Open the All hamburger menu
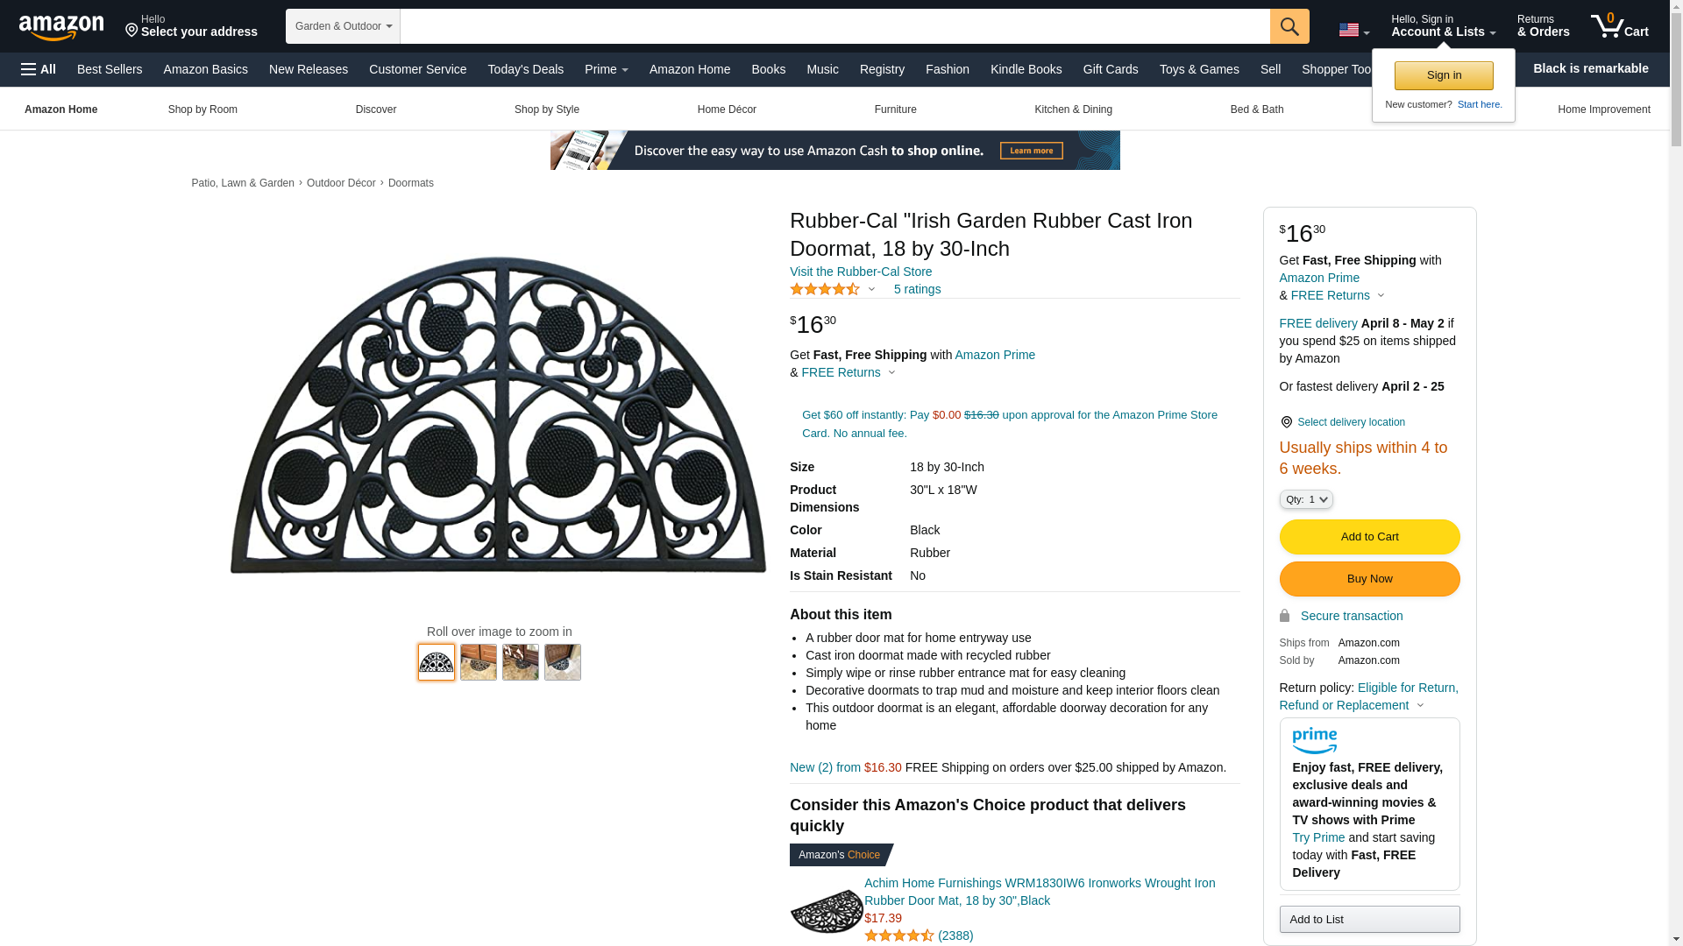Screen dimensions: 1683x946 (39, 69)
